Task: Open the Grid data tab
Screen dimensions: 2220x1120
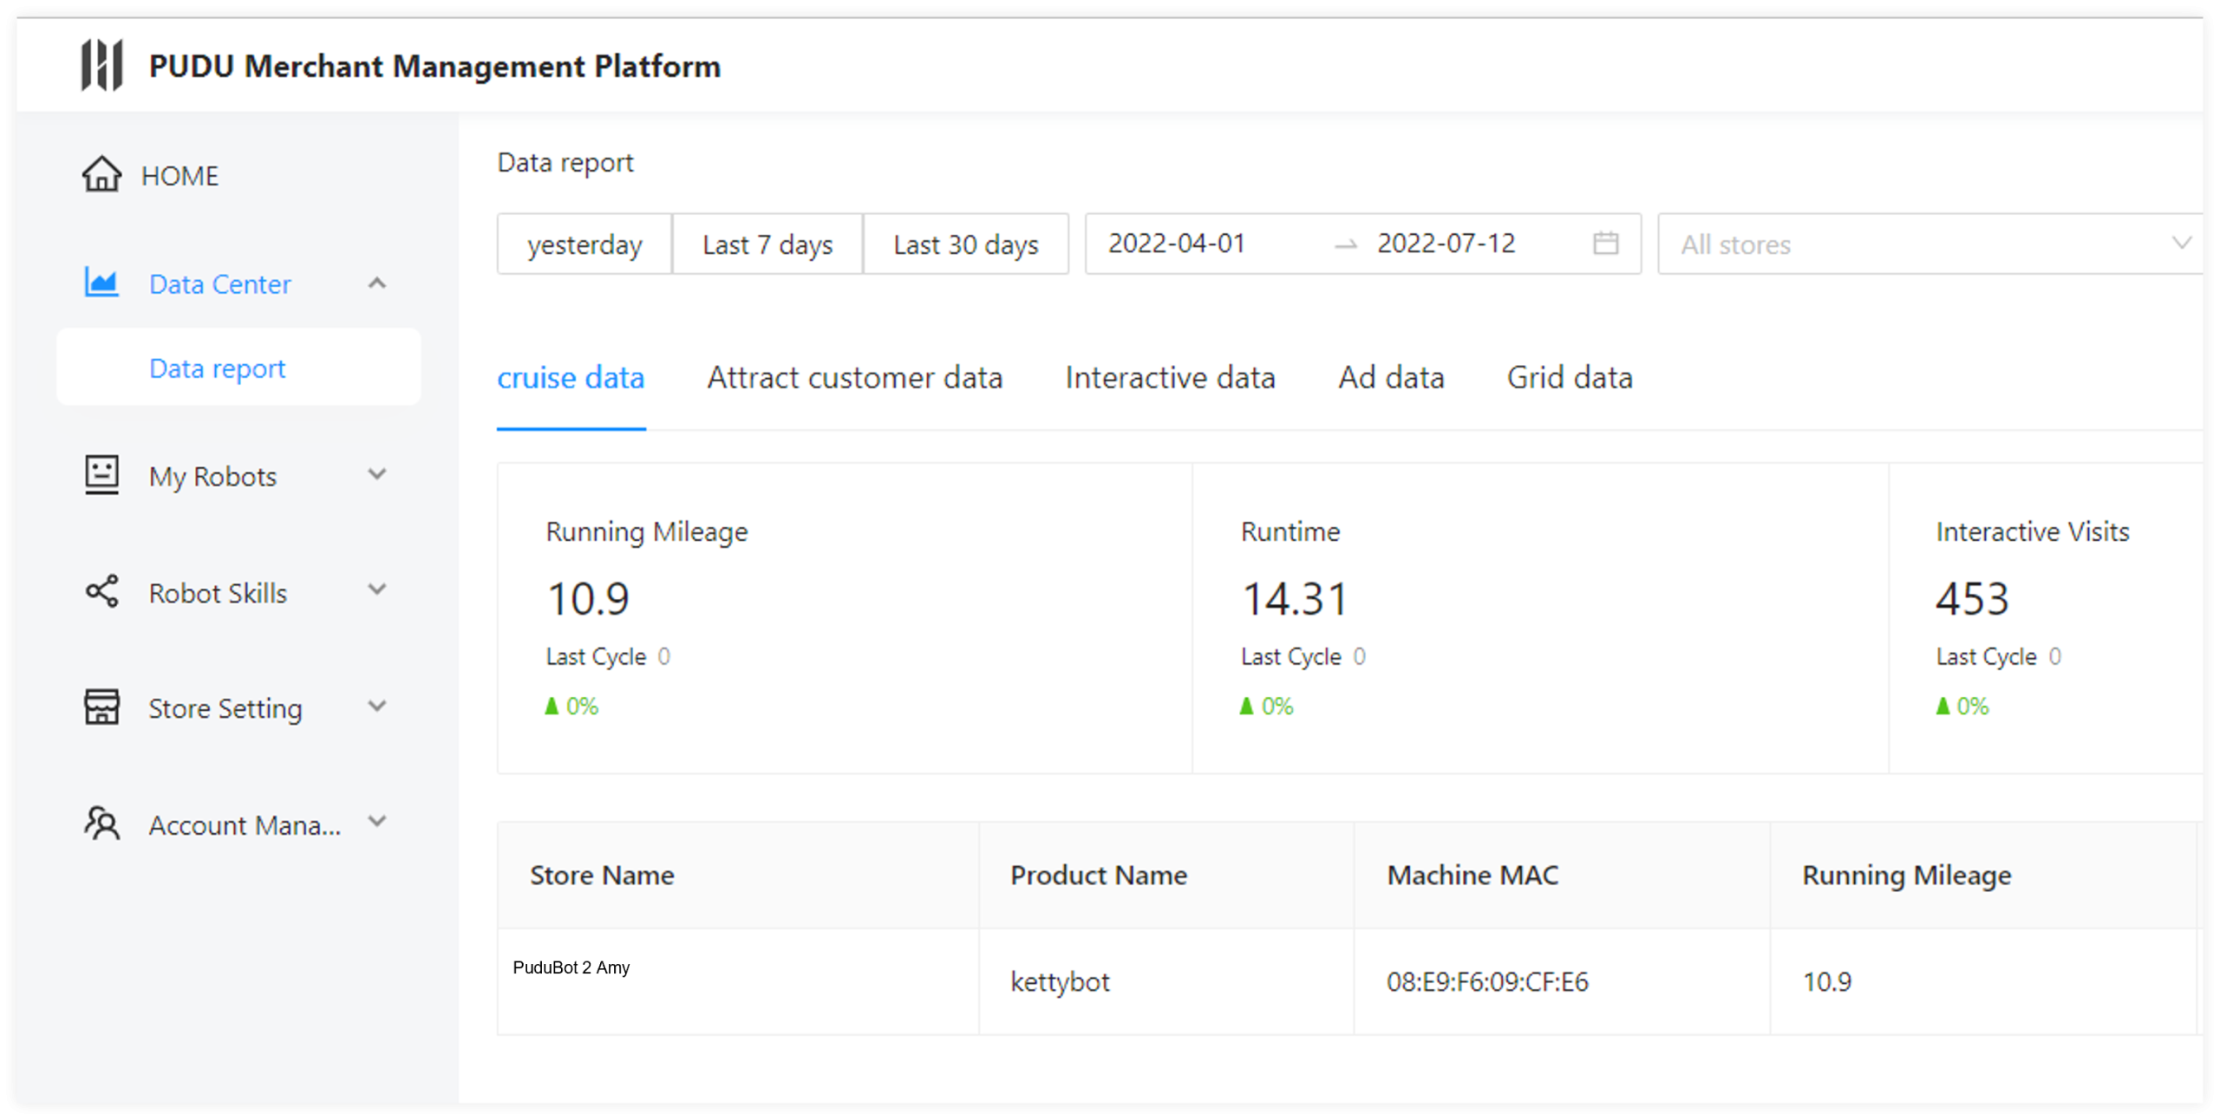Action: point(1570,378)
